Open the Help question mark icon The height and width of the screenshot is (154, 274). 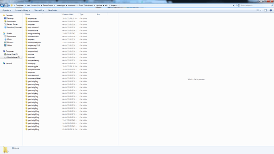[270, 10]
